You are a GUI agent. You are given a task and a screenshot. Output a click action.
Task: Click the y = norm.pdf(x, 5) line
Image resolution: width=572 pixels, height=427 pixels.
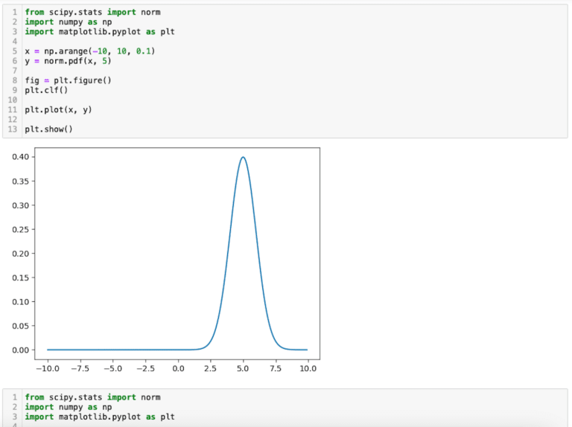(67, 61)
